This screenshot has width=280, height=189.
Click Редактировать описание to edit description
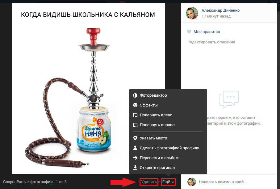[211, 42]
